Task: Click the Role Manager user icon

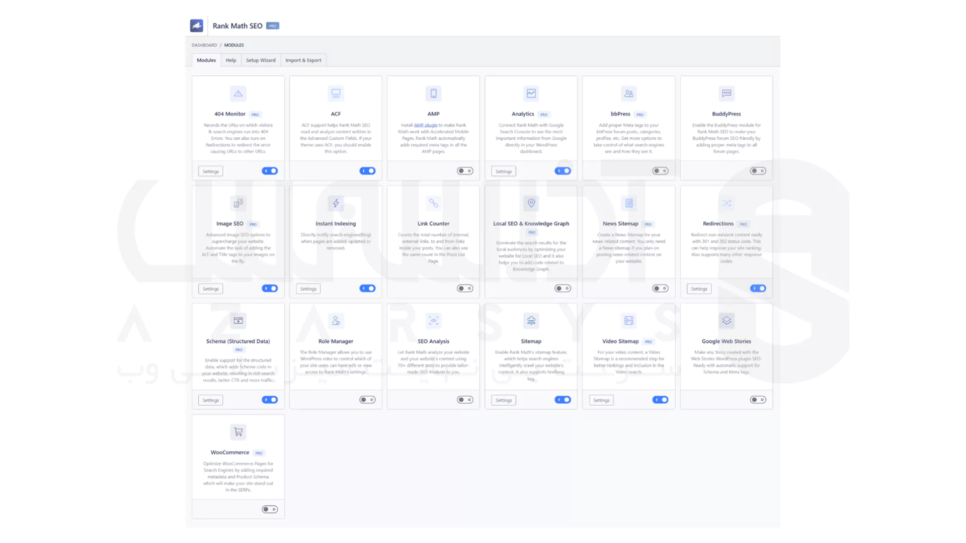Action: 336,320
